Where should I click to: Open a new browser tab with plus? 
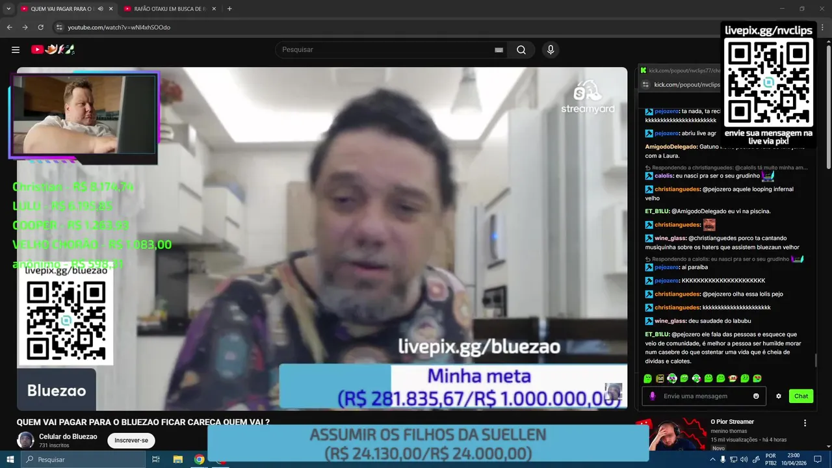[x=229, y=9]
